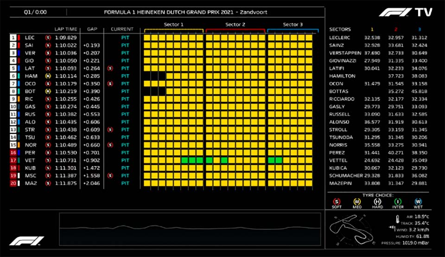This screenshot has height=257, width=445.
Task: Click red position 20 box for MAZ
Action: tap(13, 183)
